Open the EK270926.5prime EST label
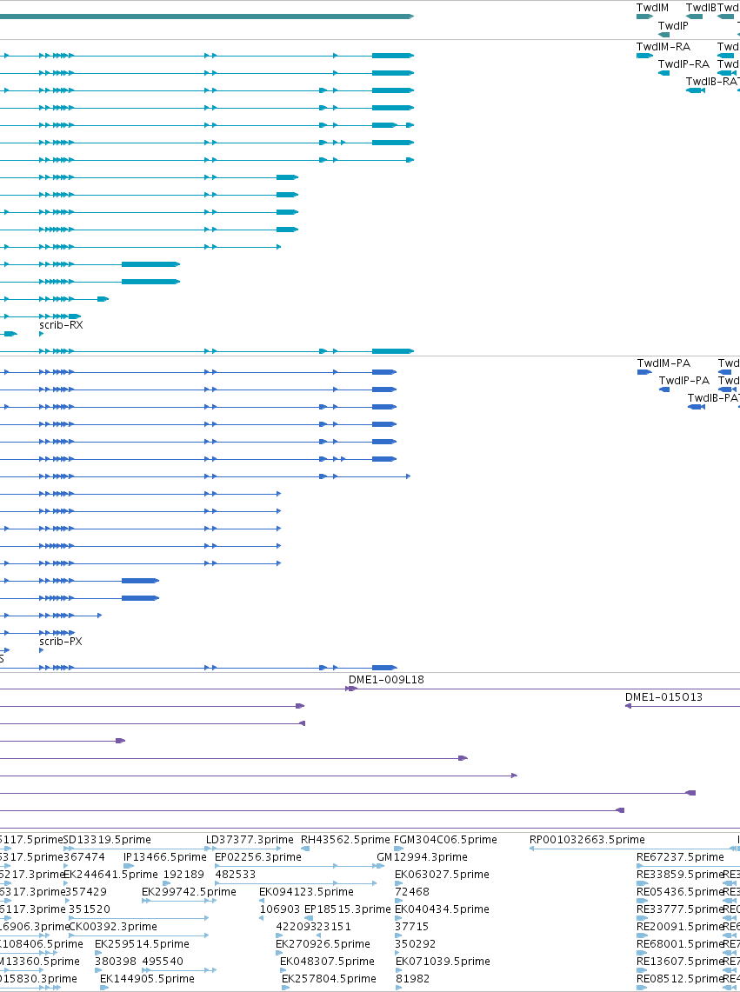The height and width of the screenshot is (992, 740). coord(323,943)
